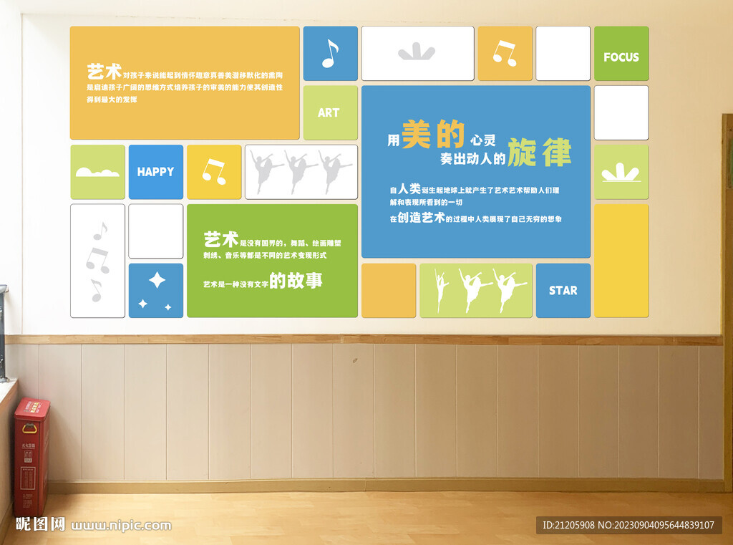
Task: Select the music note icon left of FOCUS
Action: tap(505, 53)
